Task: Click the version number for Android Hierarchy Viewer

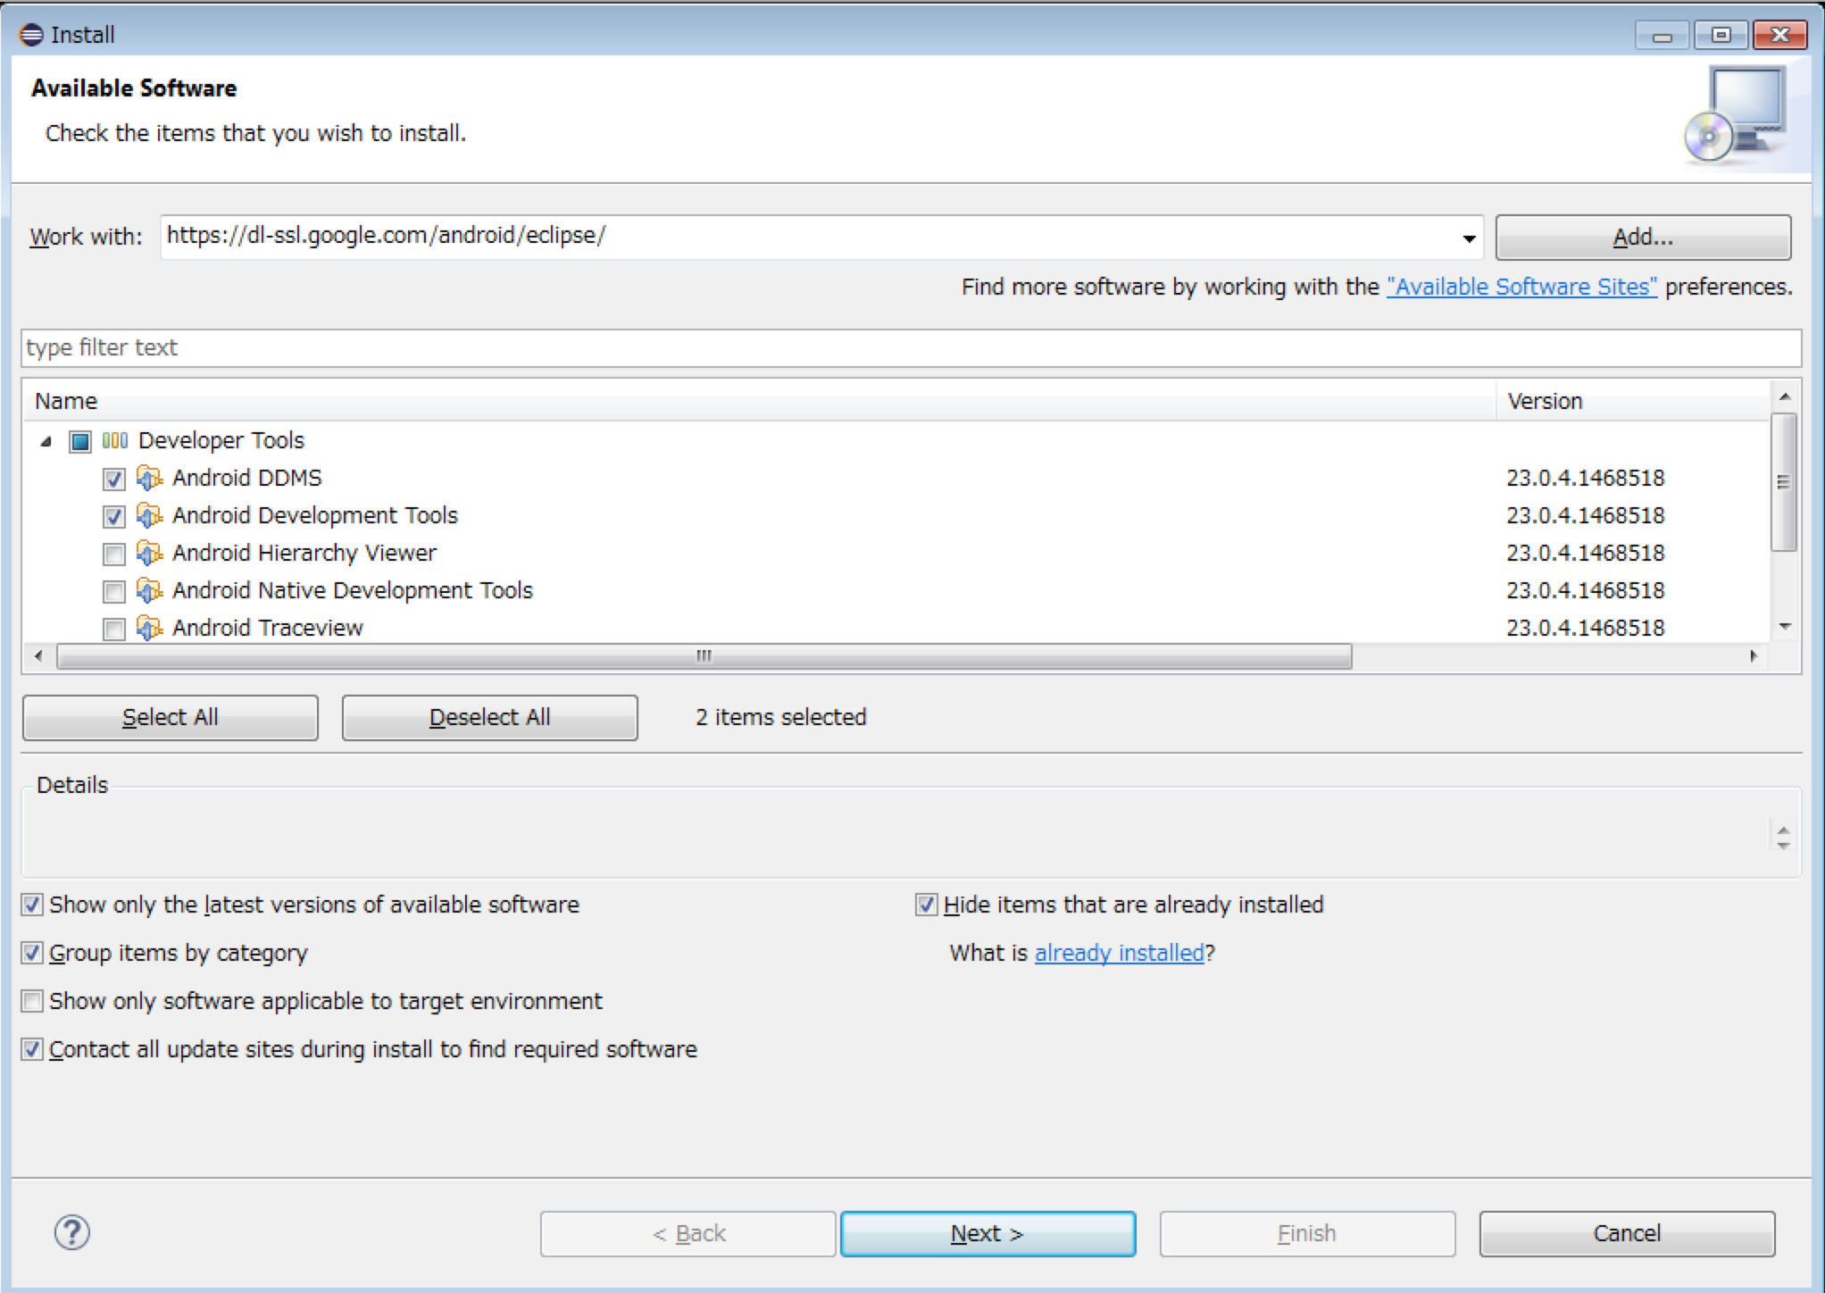Action: [x=1585, y=553]
